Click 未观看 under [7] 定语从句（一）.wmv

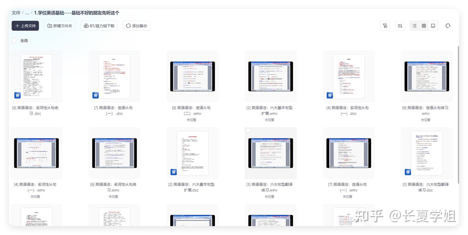tap(347, 196)
